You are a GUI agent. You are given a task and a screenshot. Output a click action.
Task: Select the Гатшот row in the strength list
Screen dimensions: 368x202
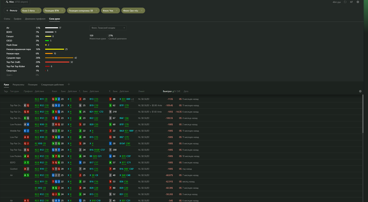pos(30,36)
